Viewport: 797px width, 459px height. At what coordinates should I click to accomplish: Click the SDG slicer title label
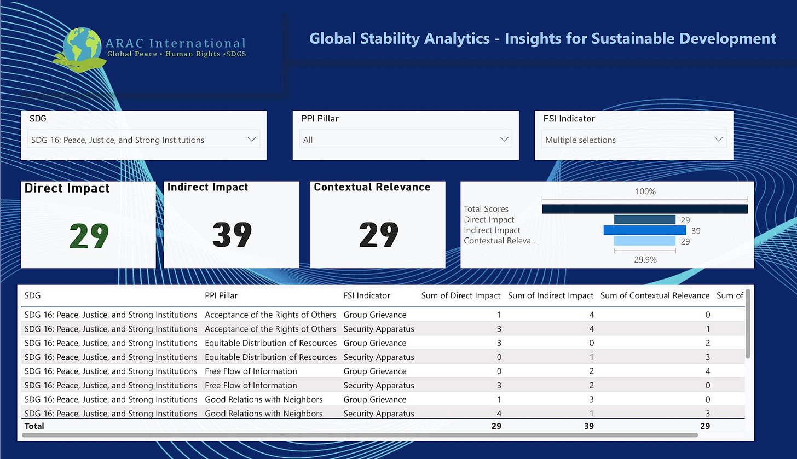click(38, 118)
